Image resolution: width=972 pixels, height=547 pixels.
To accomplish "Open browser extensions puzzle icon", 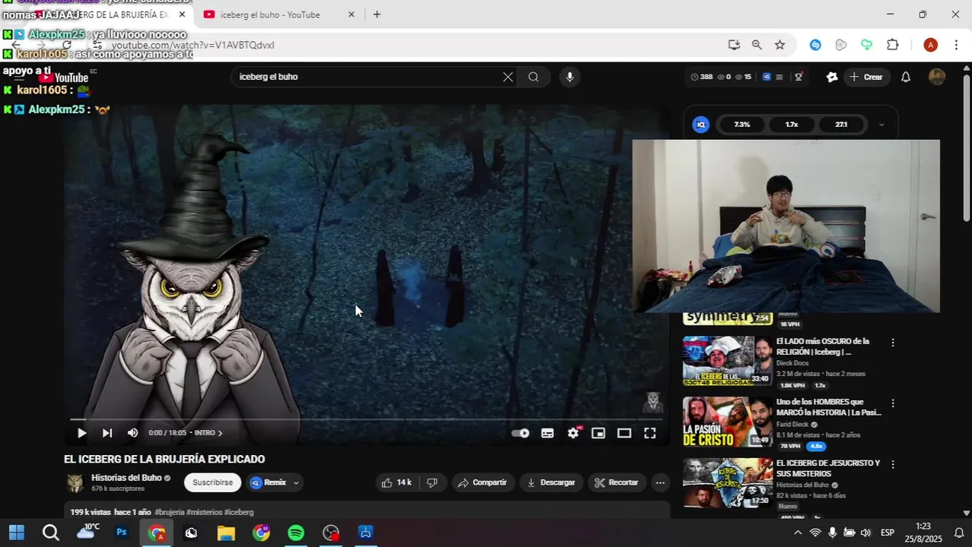I will (893, 45).
